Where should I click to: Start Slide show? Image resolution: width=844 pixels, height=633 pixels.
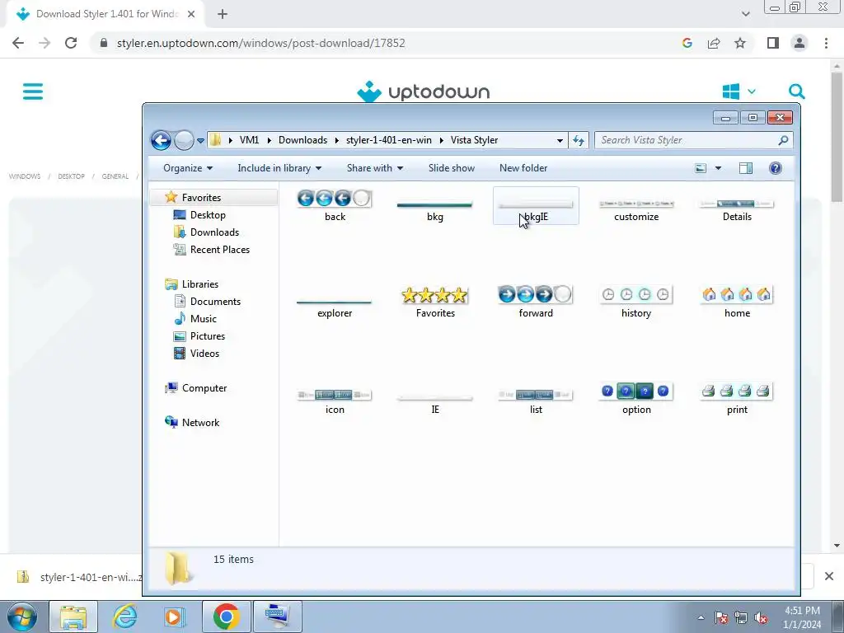(x=451, y=168)
